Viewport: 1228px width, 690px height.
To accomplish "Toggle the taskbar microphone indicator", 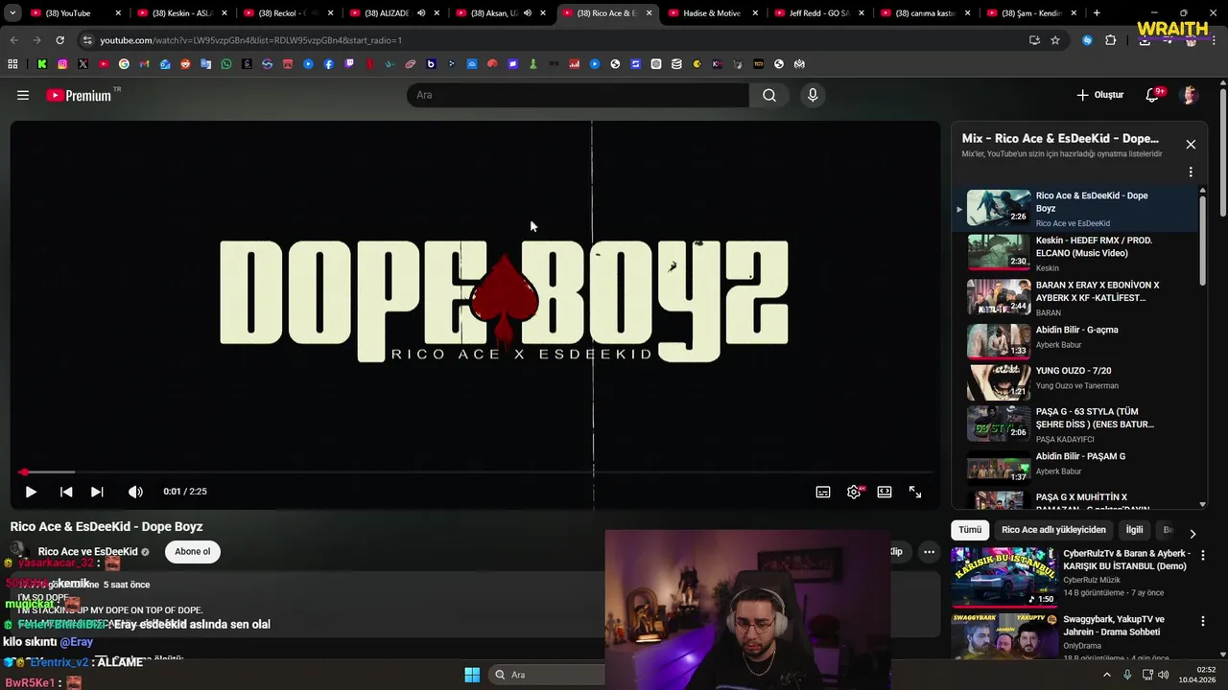I will tap(1127, 675).
